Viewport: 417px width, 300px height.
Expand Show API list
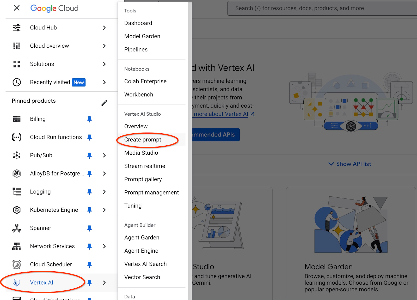coord(349,164)
